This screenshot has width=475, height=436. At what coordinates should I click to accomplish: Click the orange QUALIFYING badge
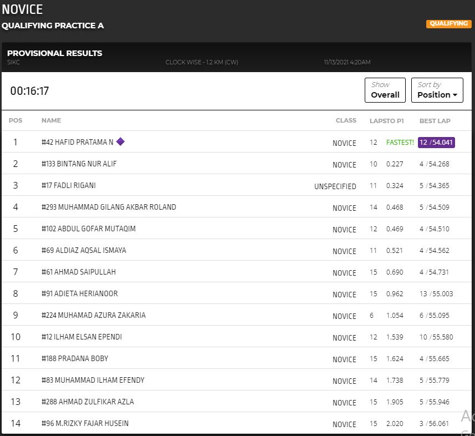point(448,24)
